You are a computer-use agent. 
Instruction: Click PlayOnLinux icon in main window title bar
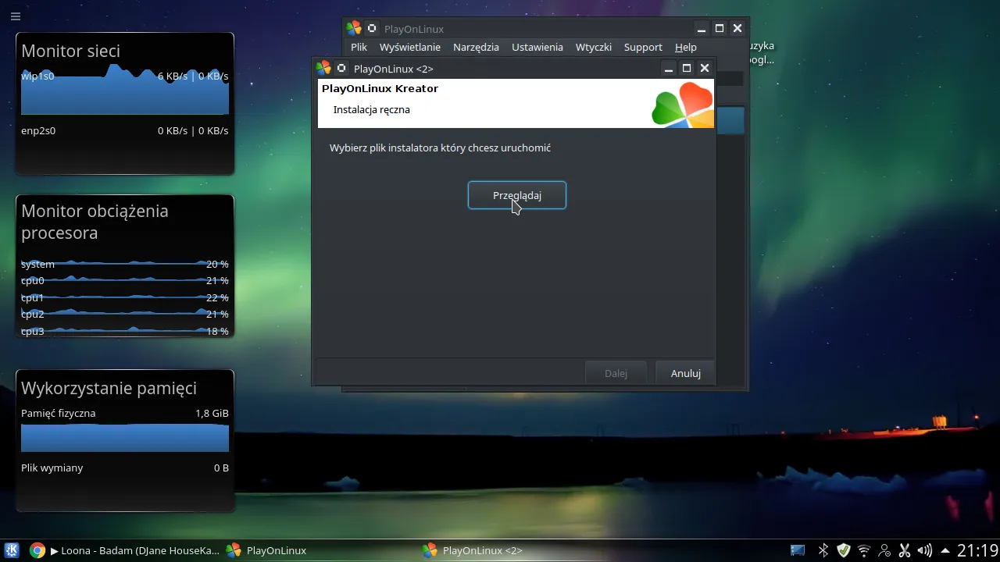point(354,28)
